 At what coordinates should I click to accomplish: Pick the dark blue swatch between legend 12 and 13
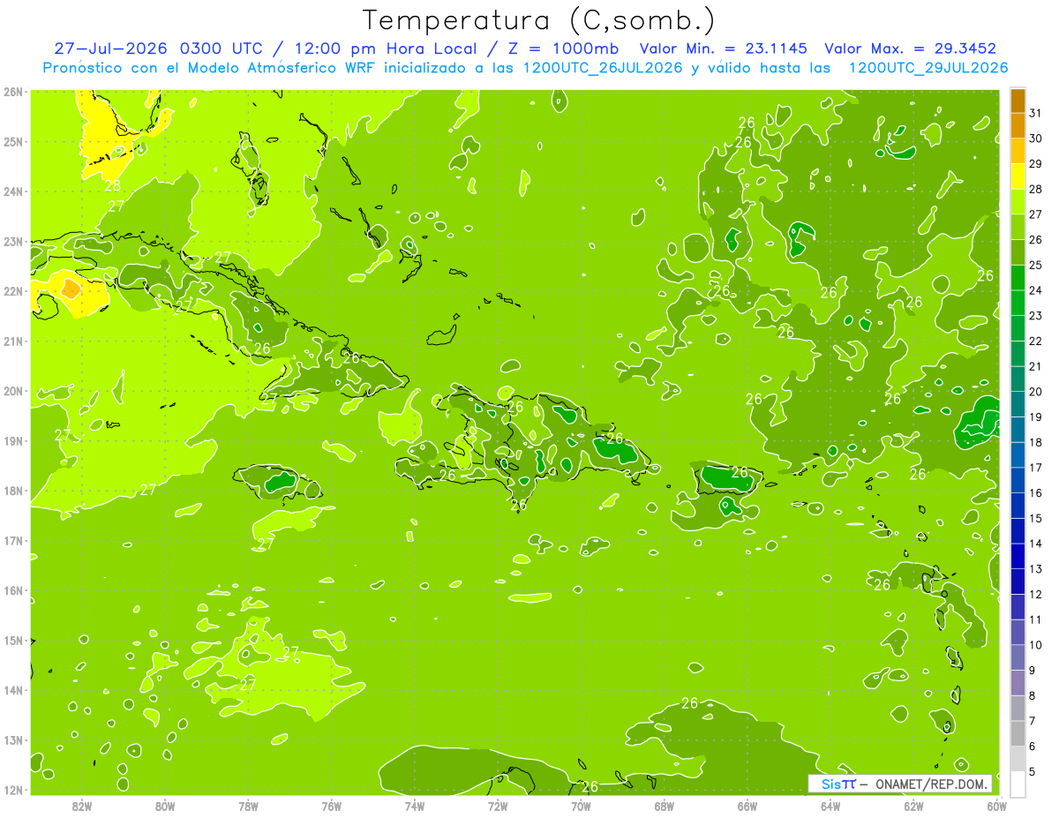(x=1018, y=582)
